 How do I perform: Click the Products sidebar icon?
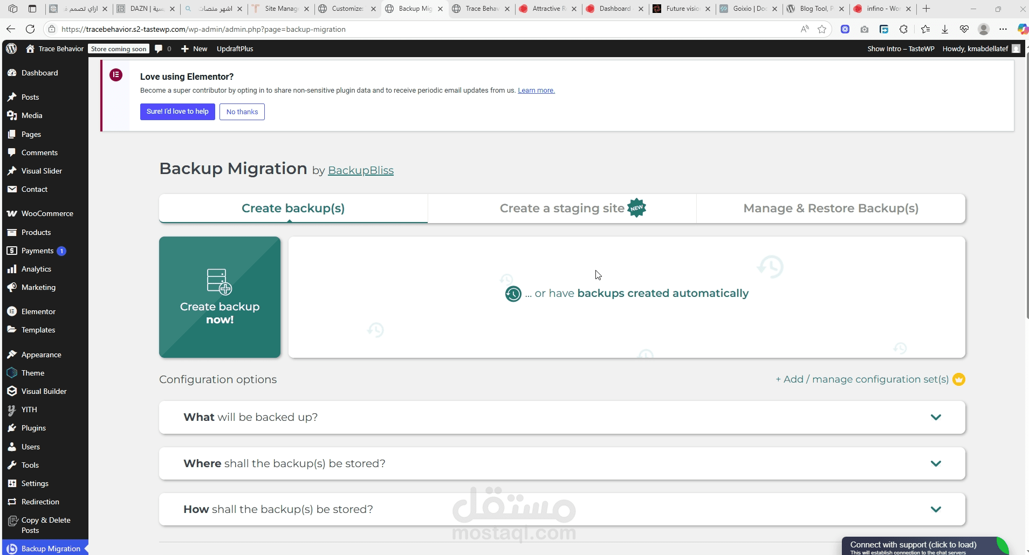tap(12, 232)
